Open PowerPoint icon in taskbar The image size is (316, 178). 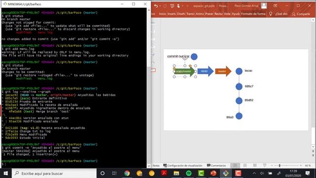click(x=213, y=174)
